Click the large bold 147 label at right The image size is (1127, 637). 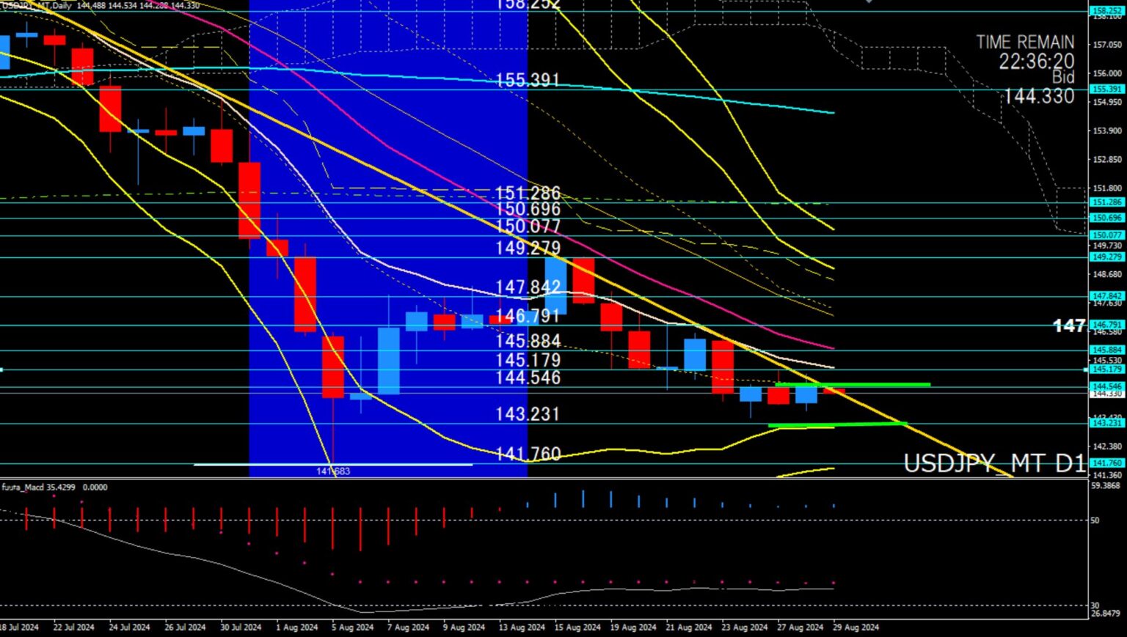[1068, 325]
